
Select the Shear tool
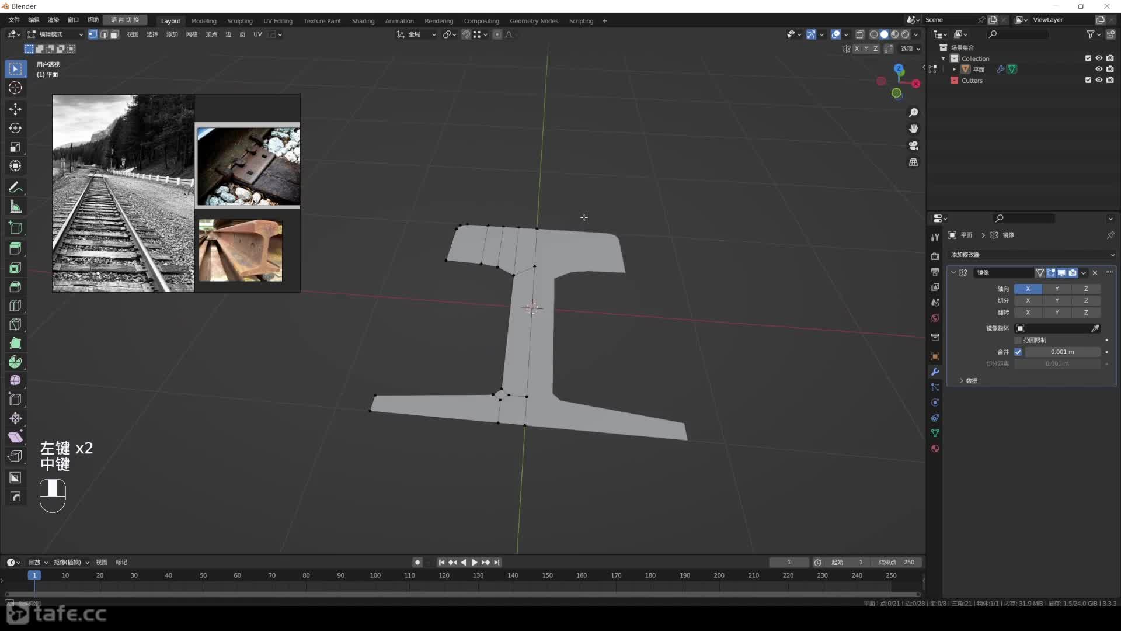pyautogui.click(x=15, y=437)
